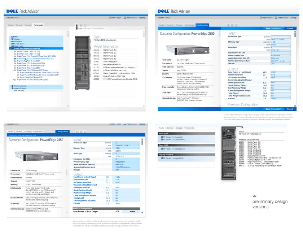The width and height of the screenshot is (303, 233).
Task: Click the upper Save Configuration button
Action: click(x=273, y=29)
